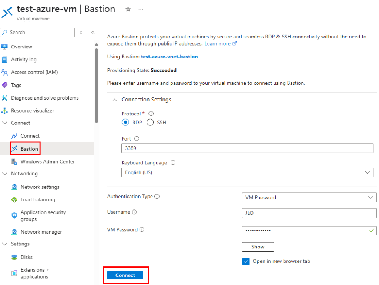
Task: Open Activity log menu item
Action: tap(24, 60)
